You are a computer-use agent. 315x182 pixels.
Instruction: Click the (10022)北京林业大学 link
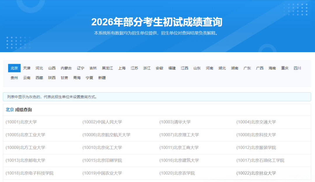click(257, 173)
